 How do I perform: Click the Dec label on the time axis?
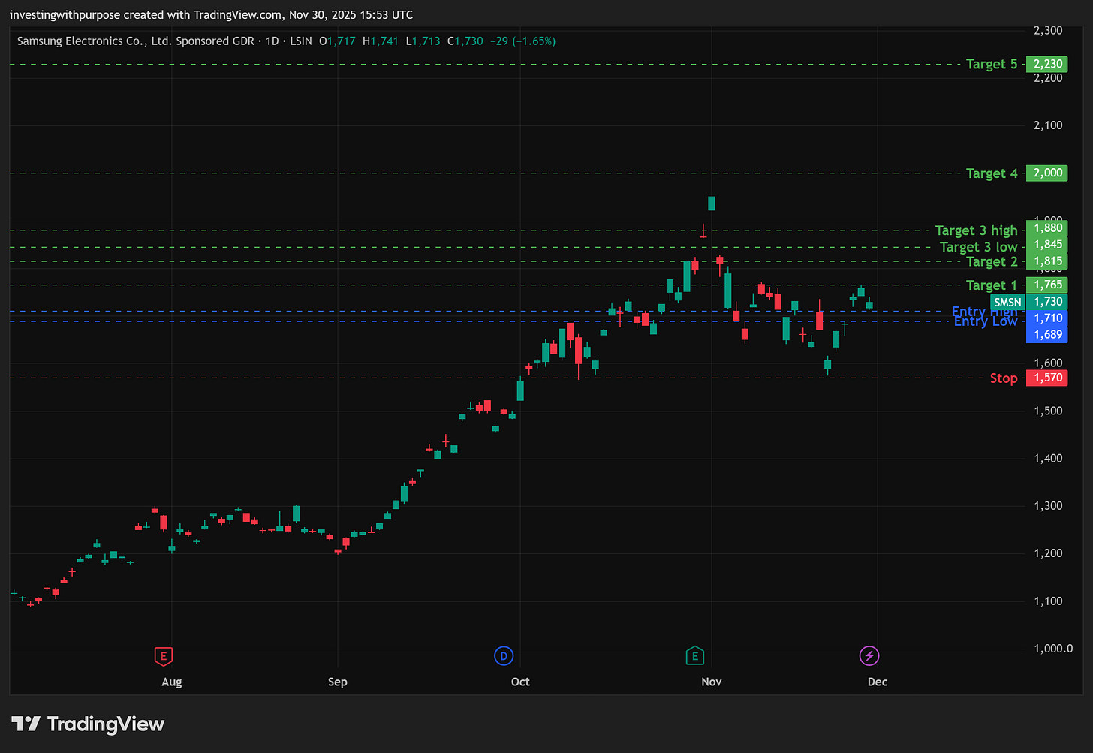click(x=878, y=682)
